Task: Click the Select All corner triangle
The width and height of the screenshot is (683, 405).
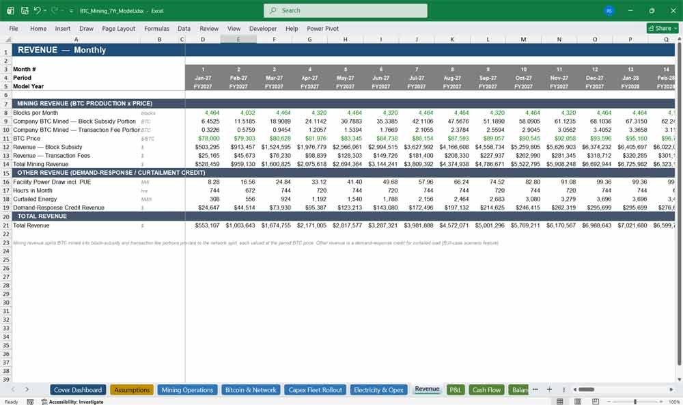Action: [7, 40]
